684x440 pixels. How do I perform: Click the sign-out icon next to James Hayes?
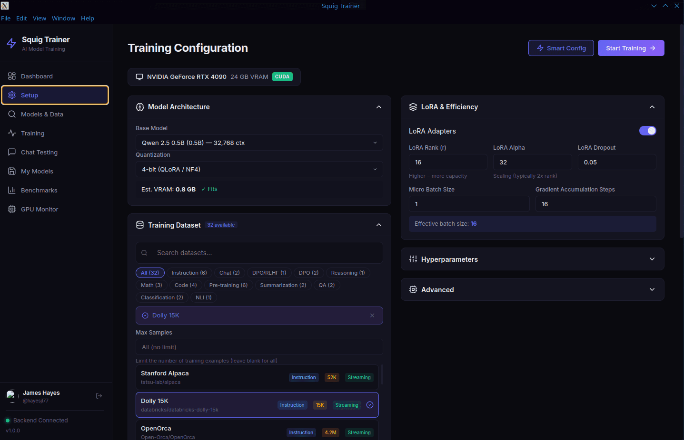click(99, 395)
